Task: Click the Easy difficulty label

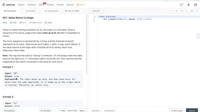Action: (5, 22)
